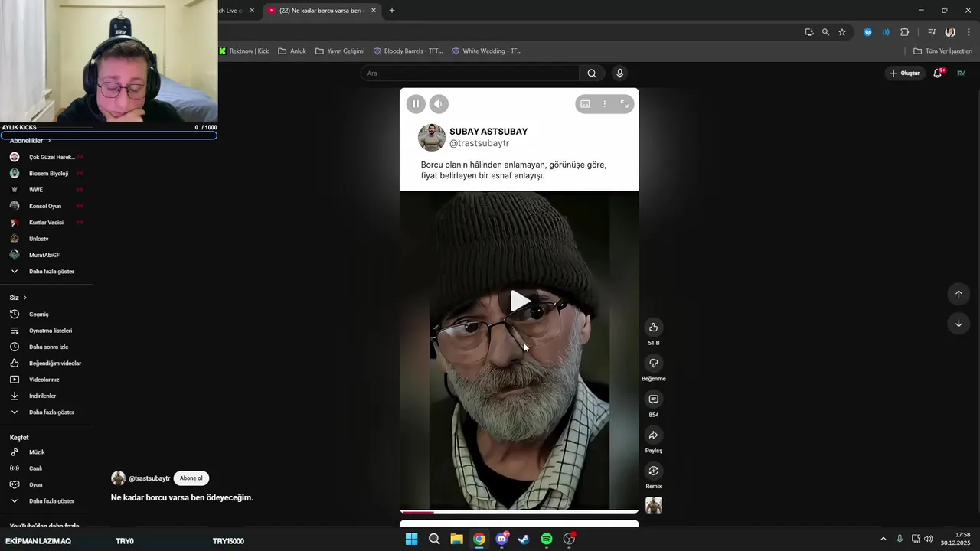Go to the next Short with down arrow
Screen dimensions: 980x551
click(959, 324)
